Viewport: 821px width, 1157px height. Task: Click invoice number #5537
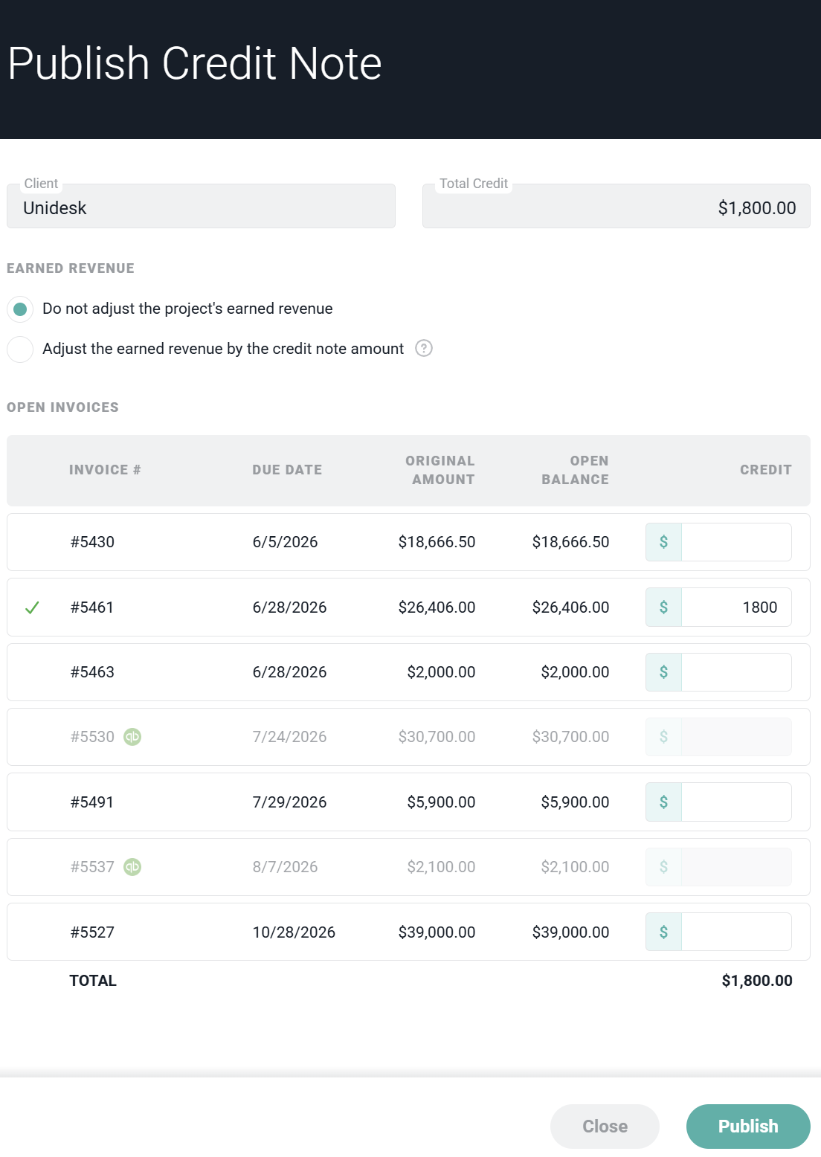click(92, 867)
